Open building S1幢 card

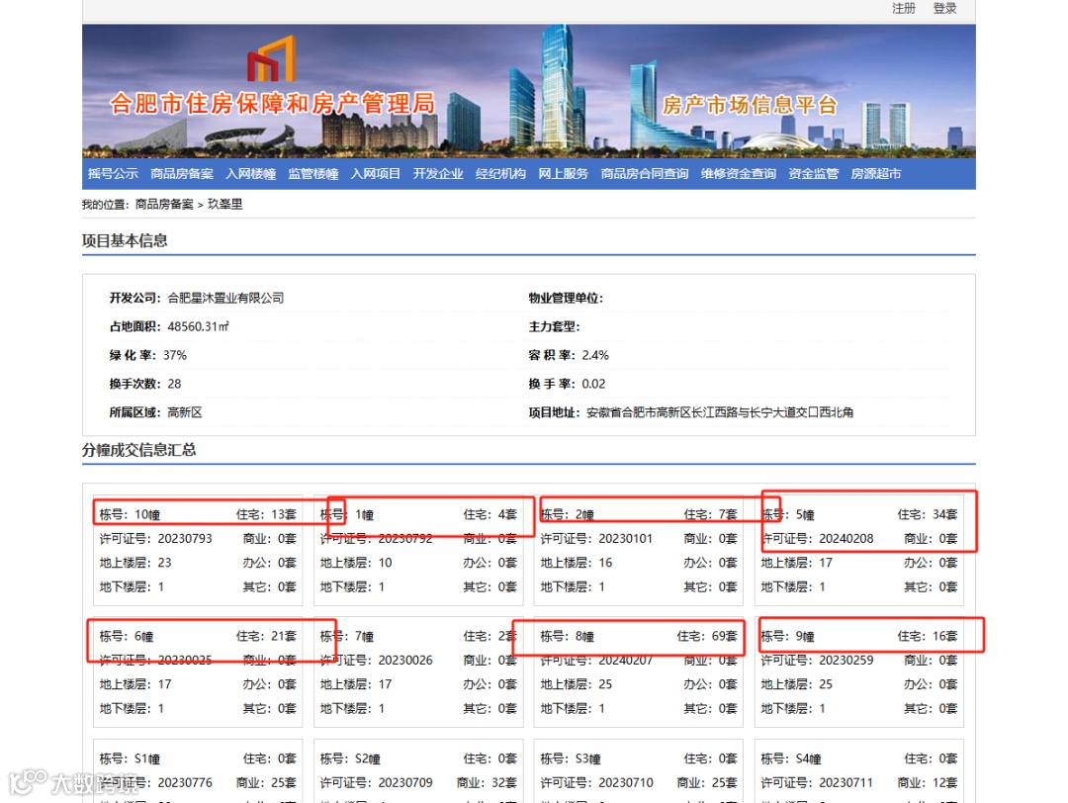pos(198,771)
